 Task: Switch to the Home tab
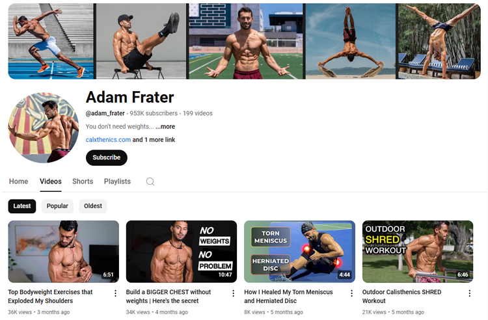point(18,181)
